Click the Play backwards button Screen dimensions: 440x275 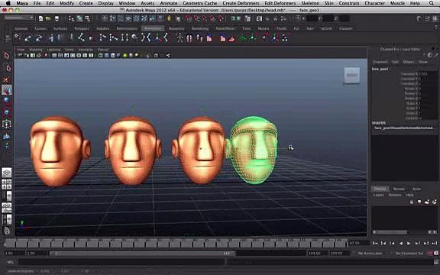tap(401, 243)
